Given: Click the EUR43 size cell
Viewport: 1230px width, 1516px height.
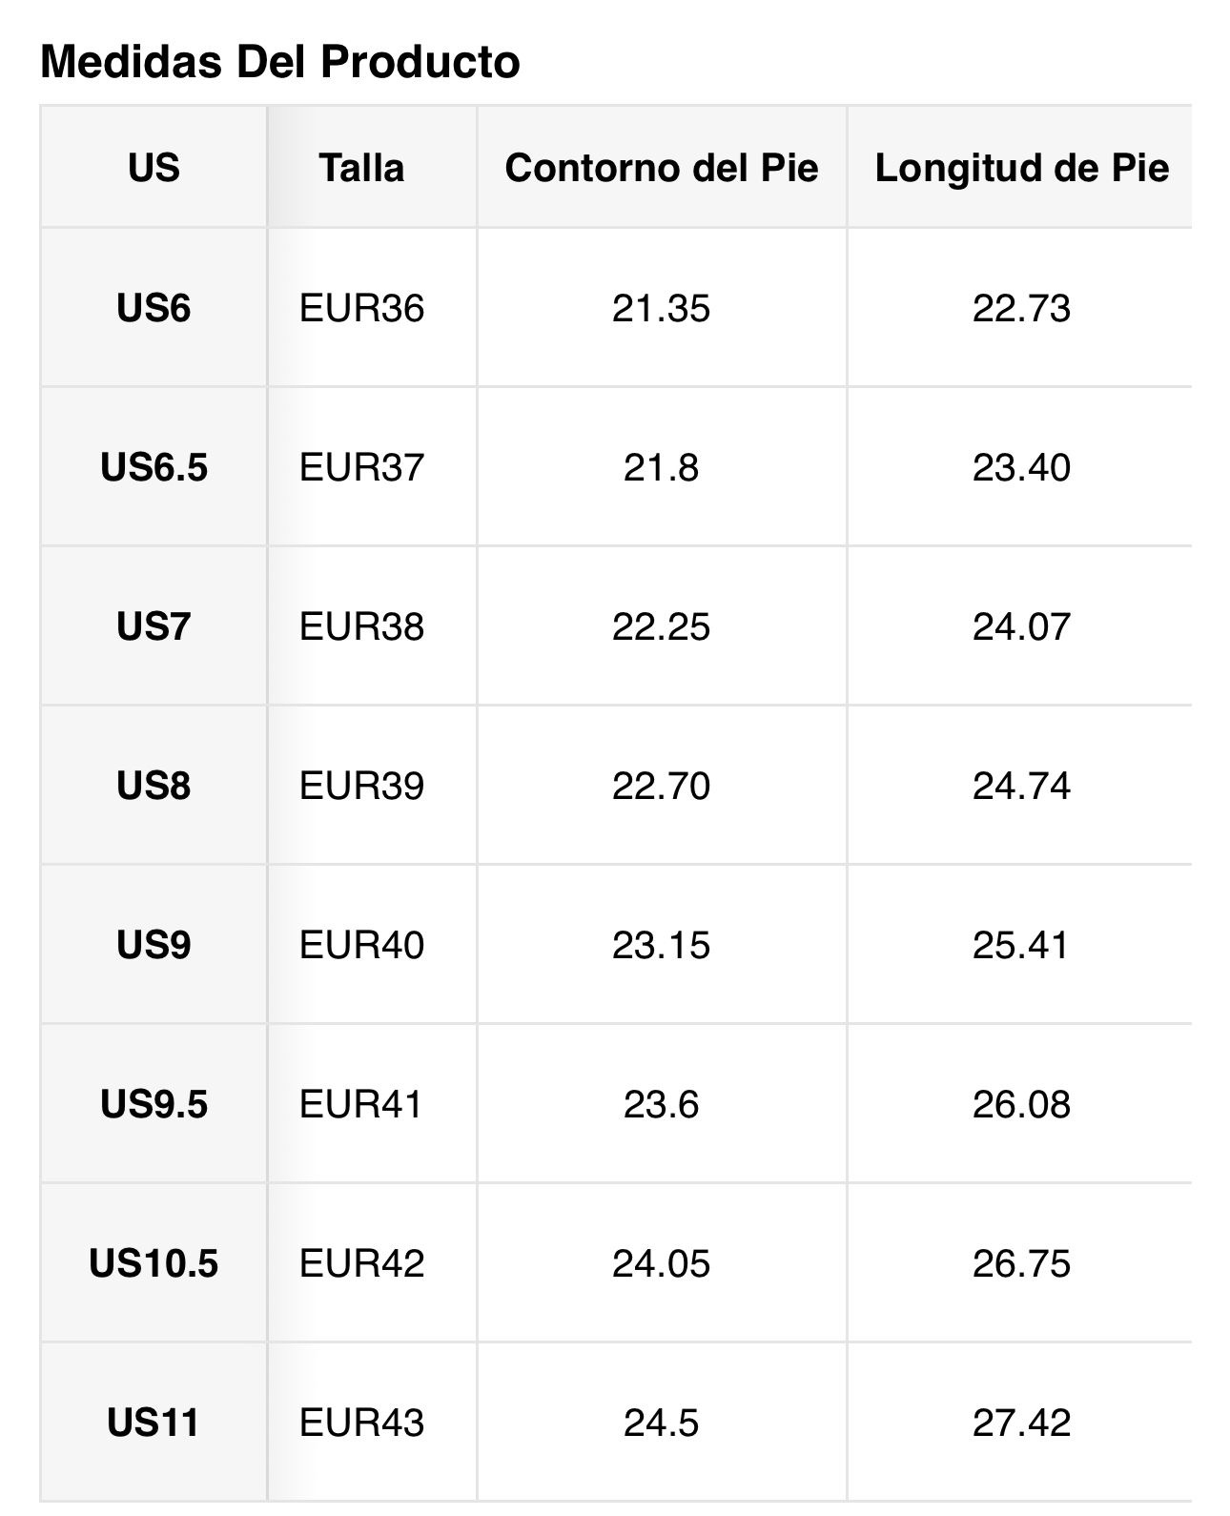Looking at the screenshot, I should [361, 1424].
